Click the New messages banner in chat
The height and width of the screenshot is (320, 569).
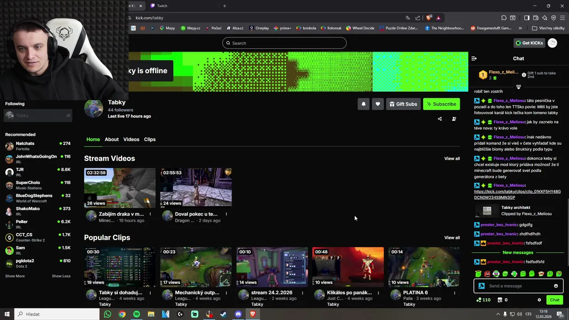tap(518, 252)
